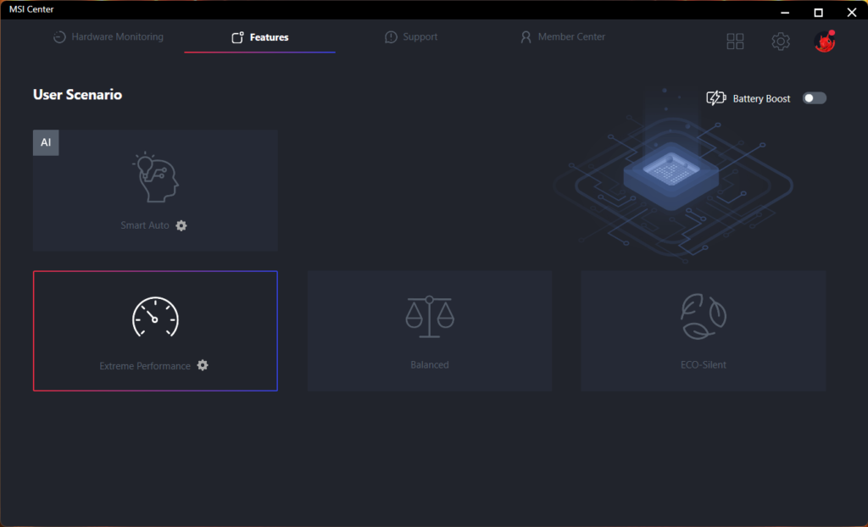This screenshot has width=868, height=527.
Task: Select the Features tab
Action: coord(260,37)
